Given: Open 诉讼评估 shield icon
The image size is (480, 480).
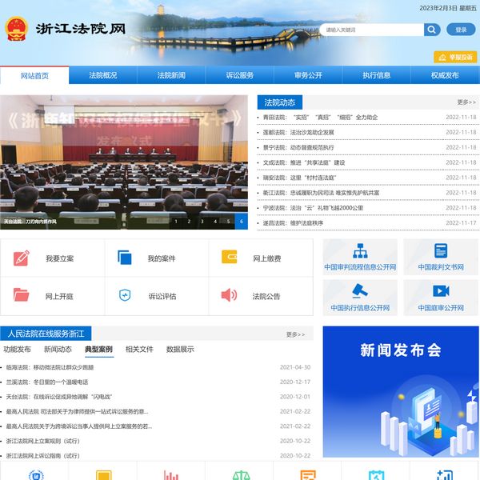Looking at the screenshot, I should pos(125,295).
